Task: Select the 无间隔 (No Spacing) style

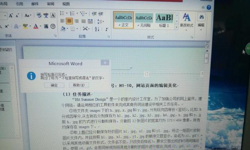Action: click(x=144, y=21)
